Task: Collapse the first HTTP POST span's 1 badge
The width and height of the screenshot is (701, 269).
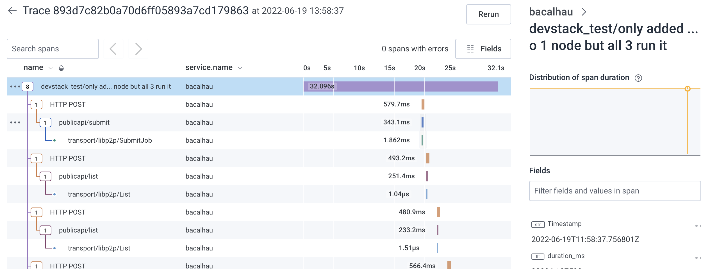Action: point(36,104)
